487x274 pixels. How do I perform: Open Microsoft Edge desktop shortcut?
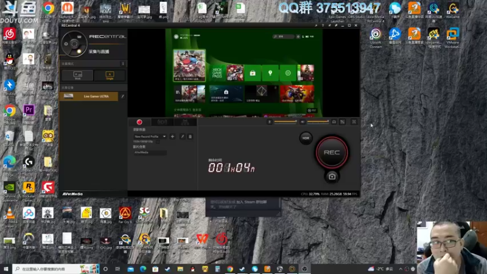pyautogui.click(x=9, y=165)
